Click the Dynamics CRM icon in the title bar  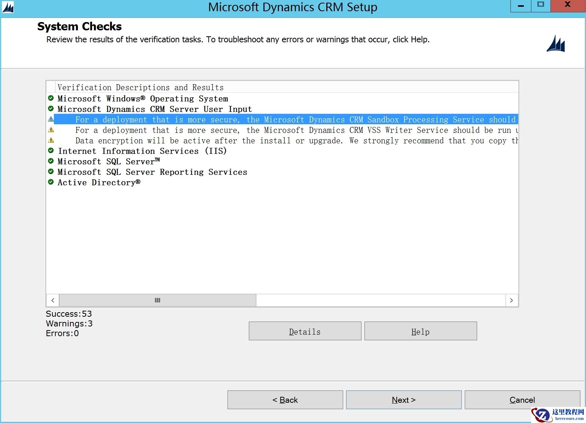point(8,7)
